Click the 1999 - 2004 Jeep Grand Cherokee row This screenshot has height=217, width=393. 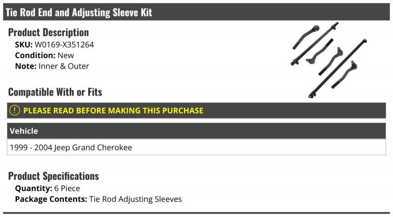(x=196, y=147)
